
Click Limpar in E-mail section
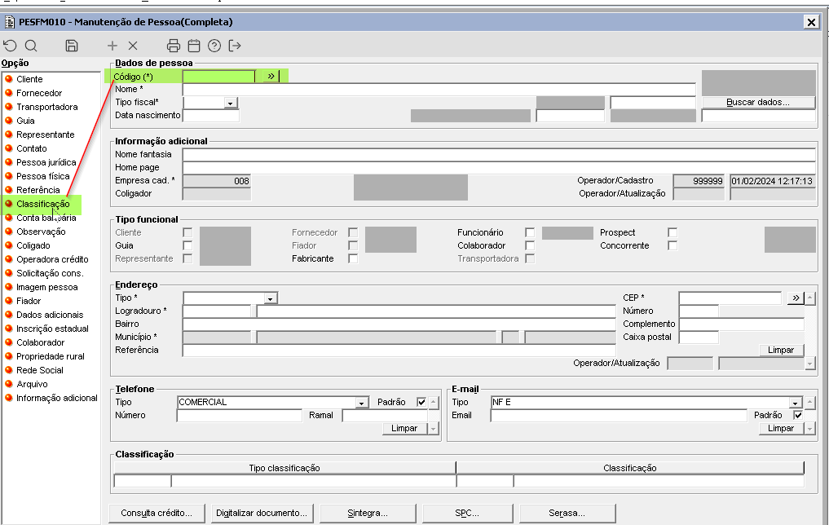(x=781, y=428)
